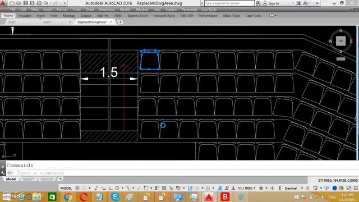
Task: Toggle Polar tracking in status bar
Action: pos(117,189)
